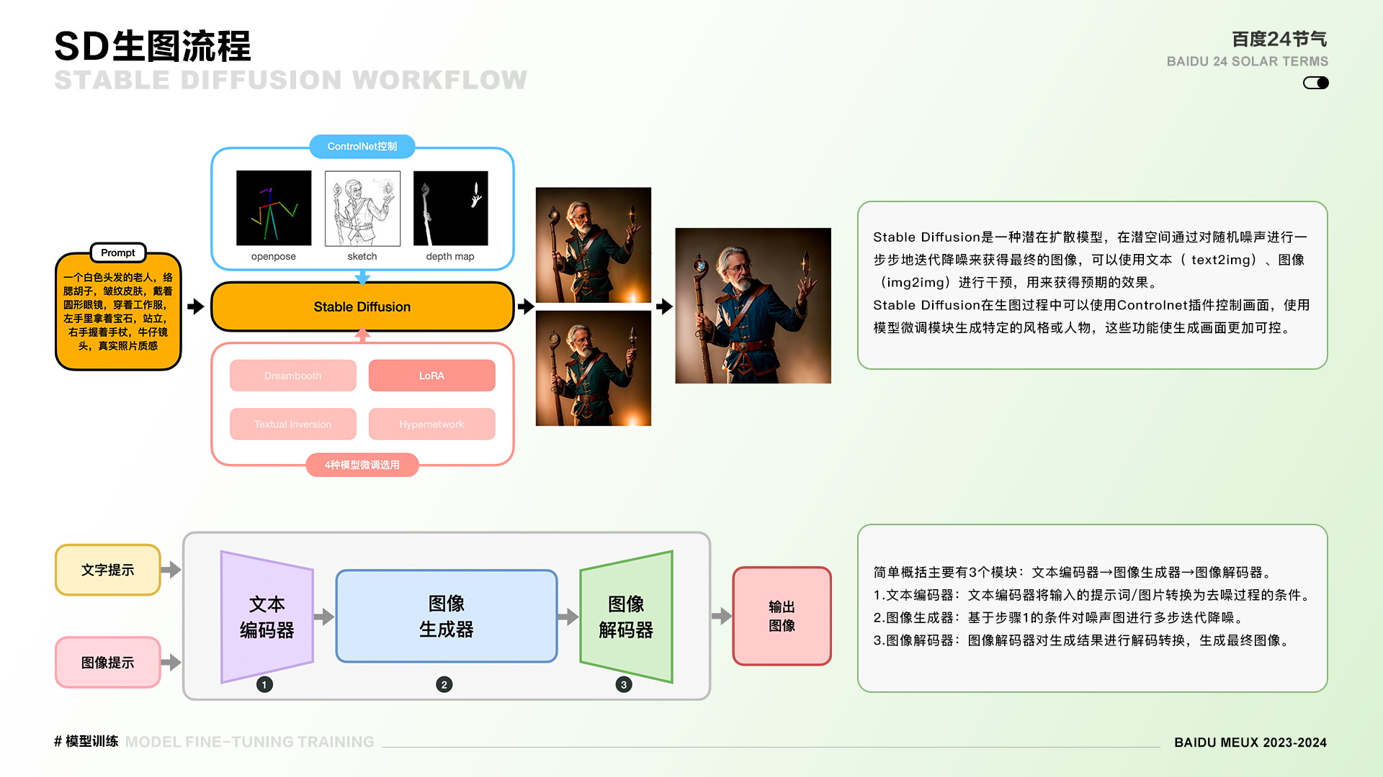Click the 文本编码器 purple trapezoid

pos(267,617)
